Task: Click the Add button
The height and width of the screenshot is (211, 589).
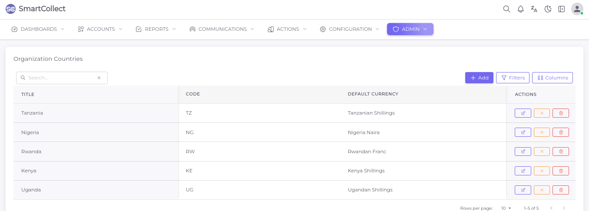Action: (x=479, y=78)
